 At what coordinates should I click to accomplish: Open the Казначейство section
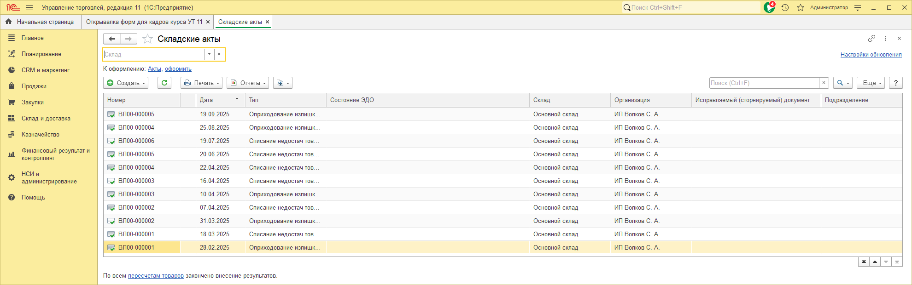tap(49, 134)
